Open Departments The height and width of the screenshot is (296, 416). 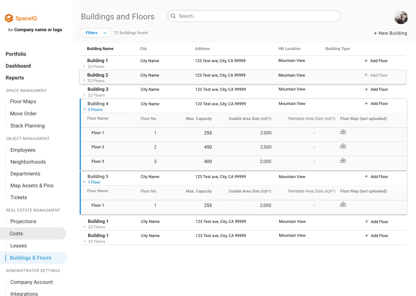[x=25, y=174]
